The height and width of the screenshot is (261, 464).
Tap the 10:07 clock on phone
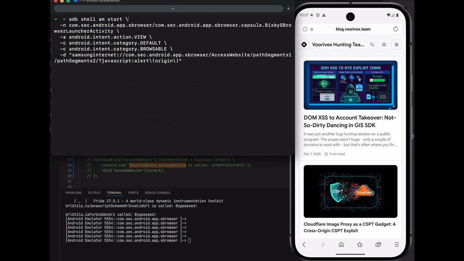pyautogui.click(x=304, y=15)
